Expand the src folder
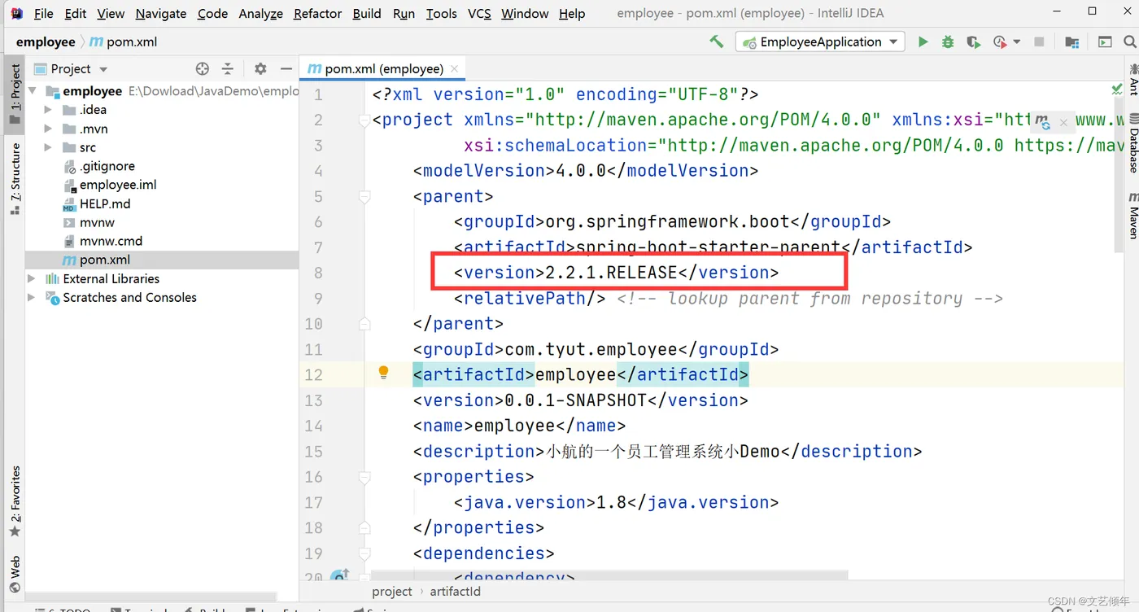This screenshot has width=1139, height=612. point(48,147)
